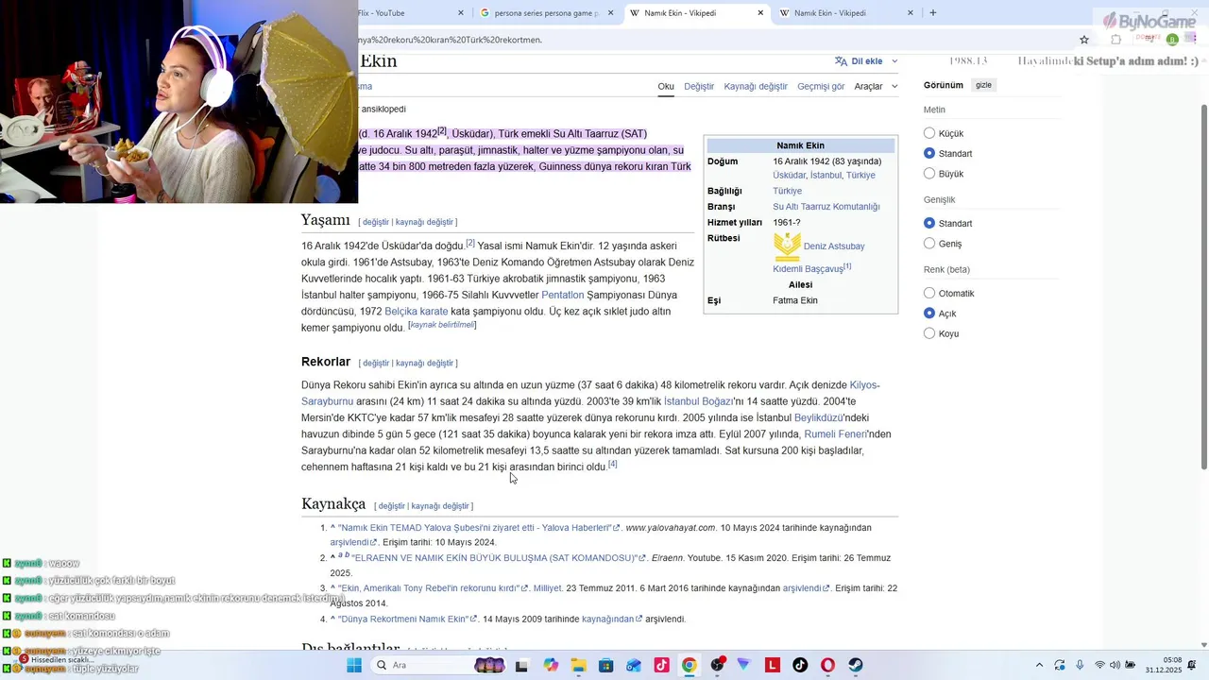The height and width of the screenshot is (680, 1209).
Task: Select Açık color mode
Action: [x=929, y=314]
